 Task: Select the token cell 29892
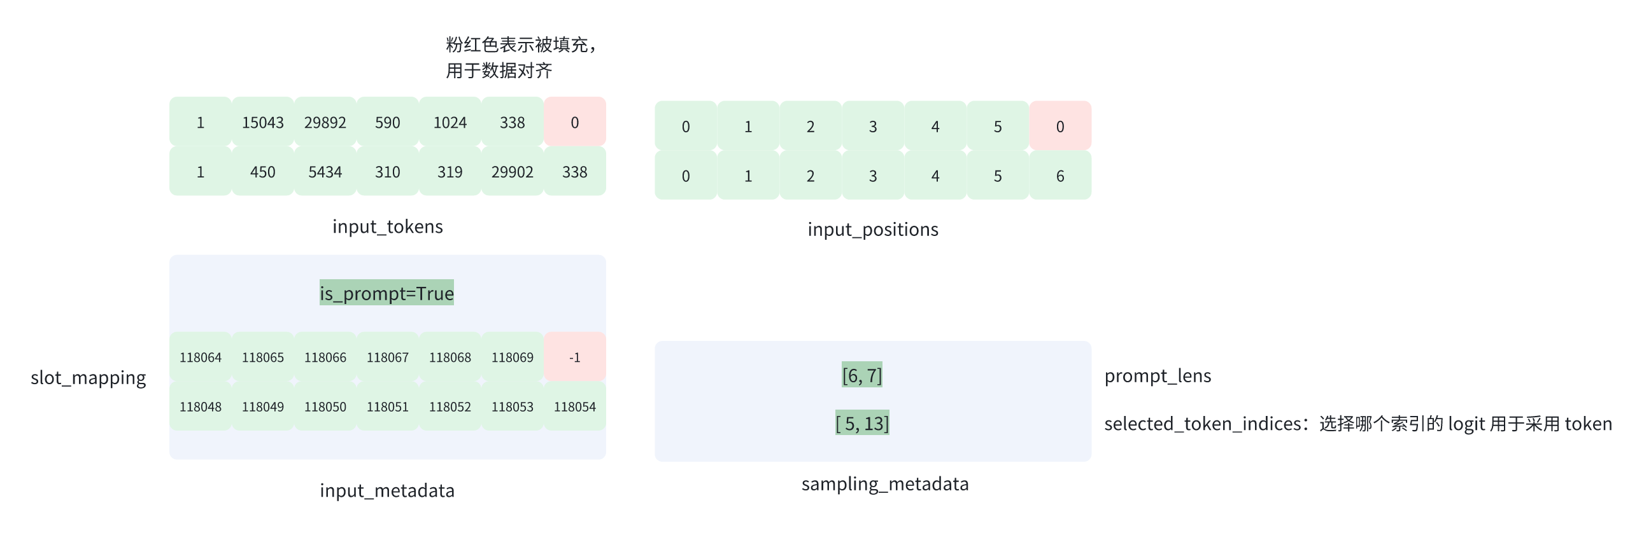325,122
